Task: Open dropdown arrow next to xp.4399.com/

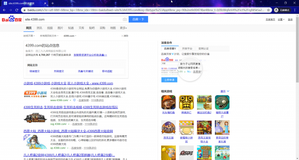Action: point(68,148)
